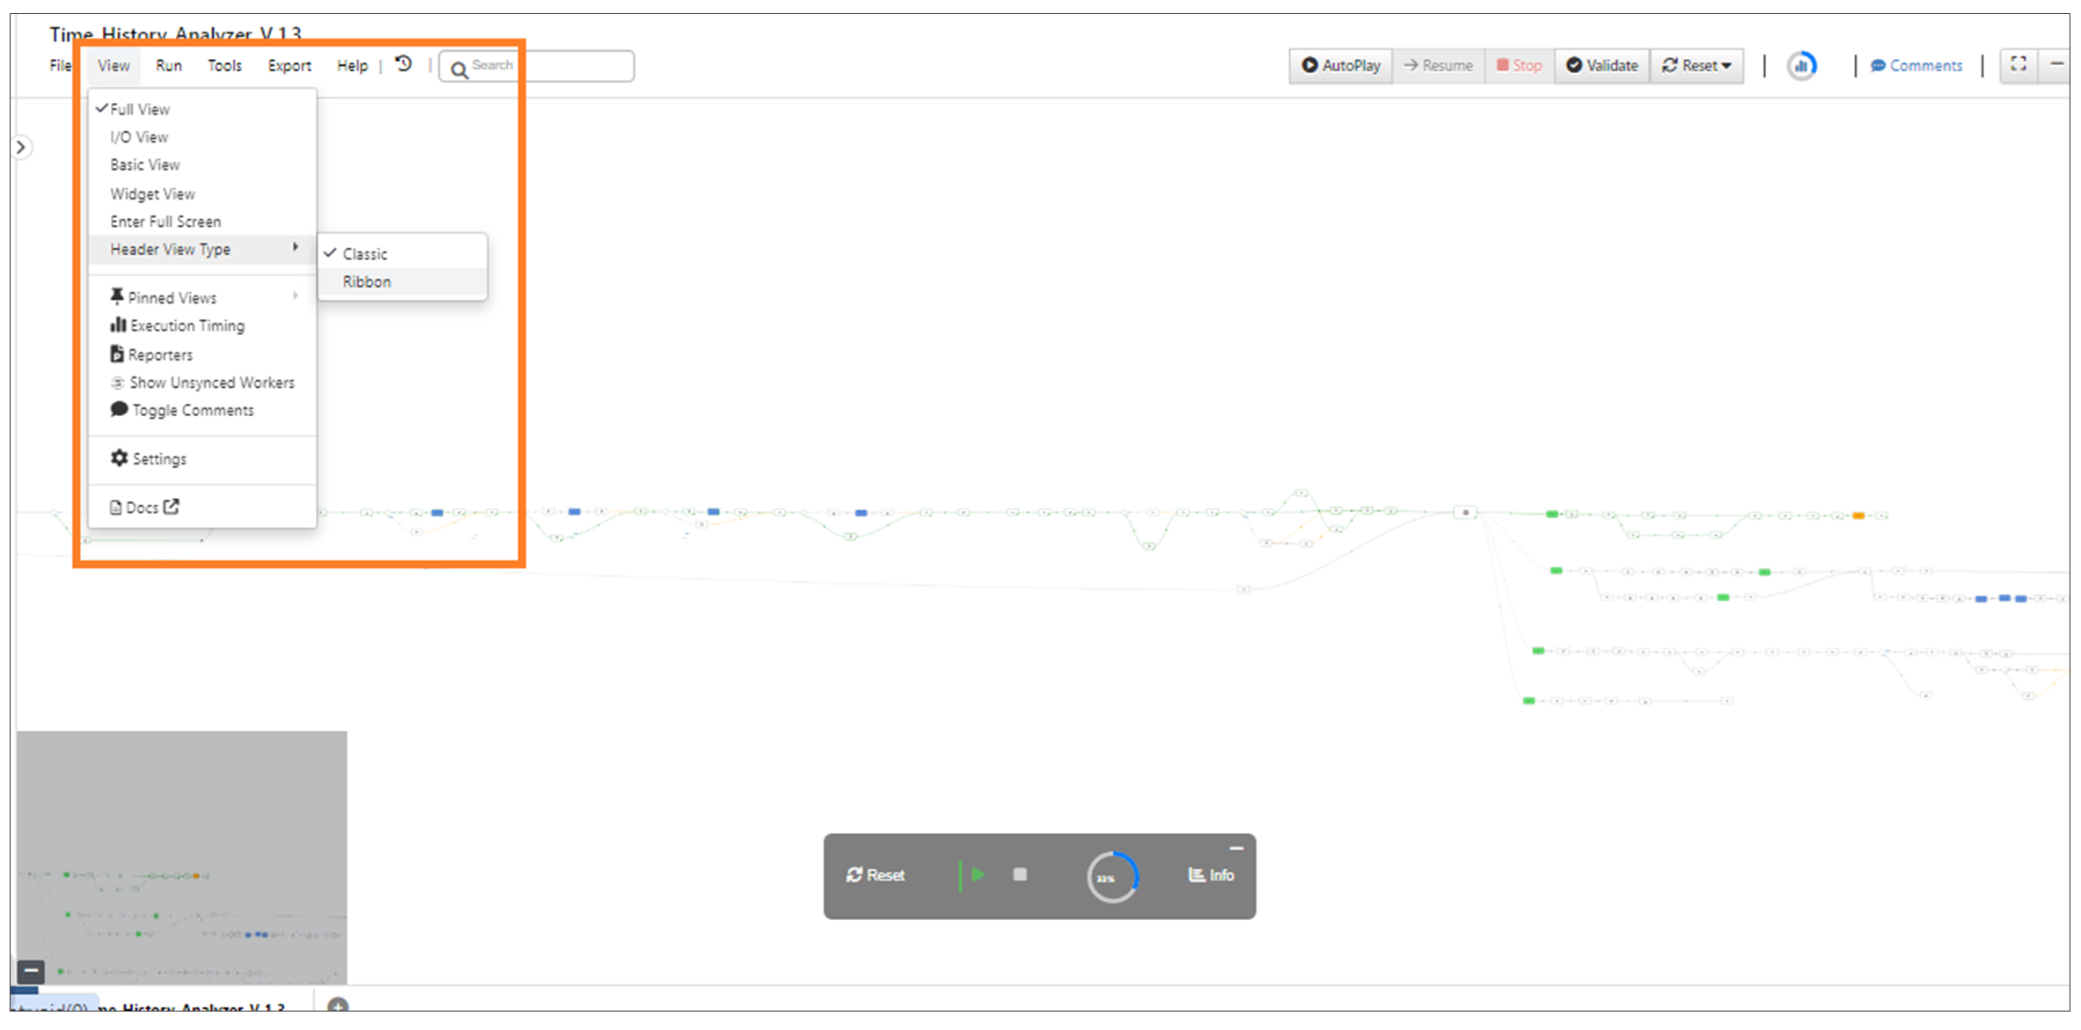Expand the left side panel chevron

pos(21,147)
